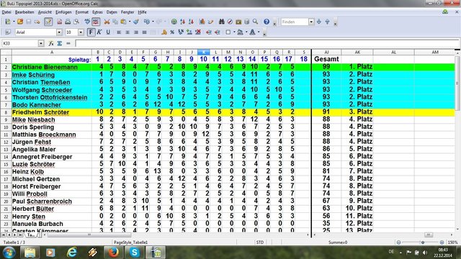Open the Datei menu
The width and height of the screenshot is (461, 259).
(6, 12)
